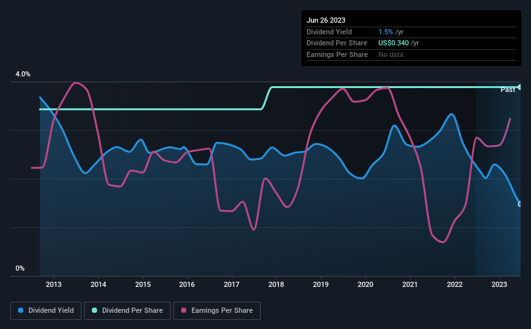
Task: Click the 'Past' label on chart
Action: pos(508,89)
